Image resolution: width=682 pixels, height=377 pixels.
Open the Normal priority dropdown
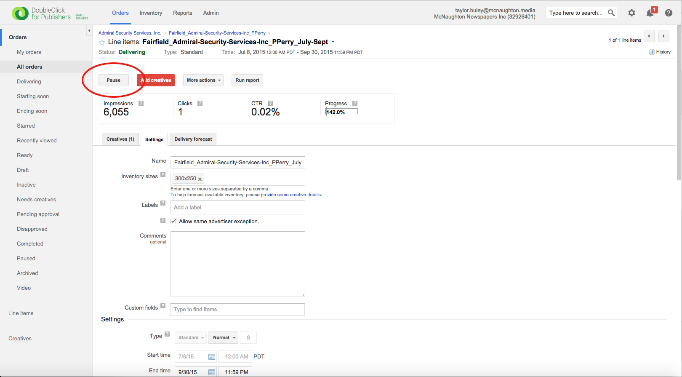point(223,337)
